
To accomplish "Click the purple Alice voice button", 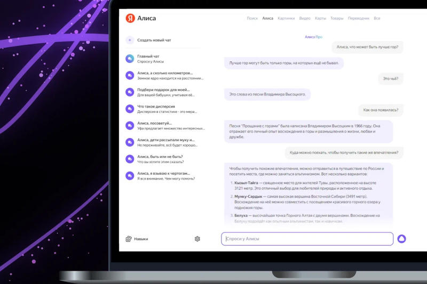I will 402,239.
